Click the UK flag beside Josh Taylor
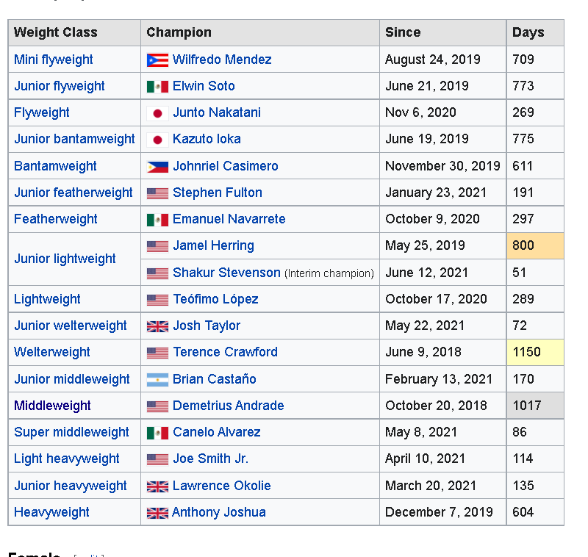588x557 pixels. pos(157,326)
